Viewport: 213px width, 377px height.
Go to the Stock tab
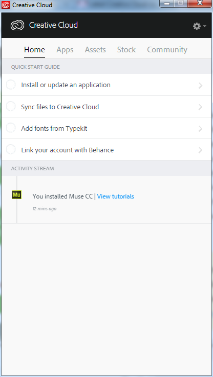[126, 50]
